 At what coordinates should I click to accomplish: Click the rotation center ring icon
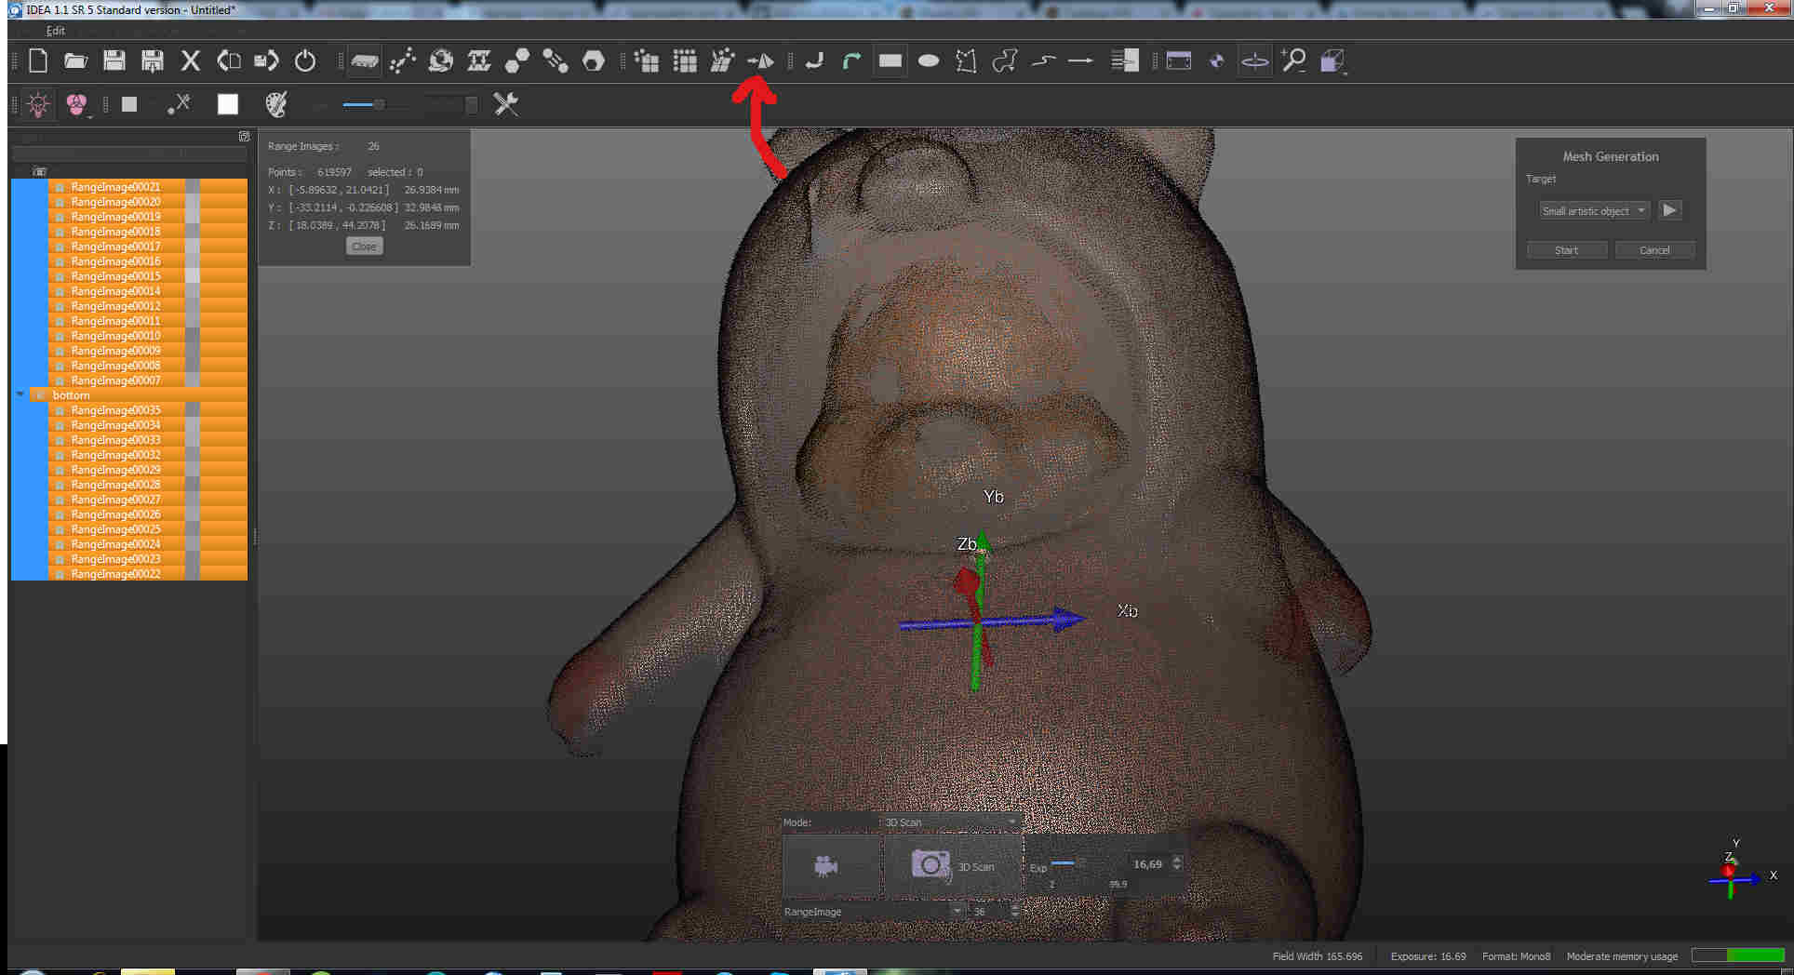pyautogui.click(x=1255, y=61)
